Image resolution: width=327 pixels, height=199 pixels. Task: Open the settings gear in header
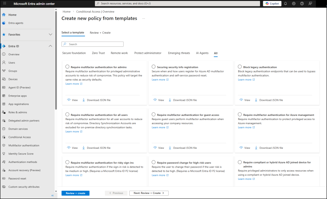tap(294, 4)
